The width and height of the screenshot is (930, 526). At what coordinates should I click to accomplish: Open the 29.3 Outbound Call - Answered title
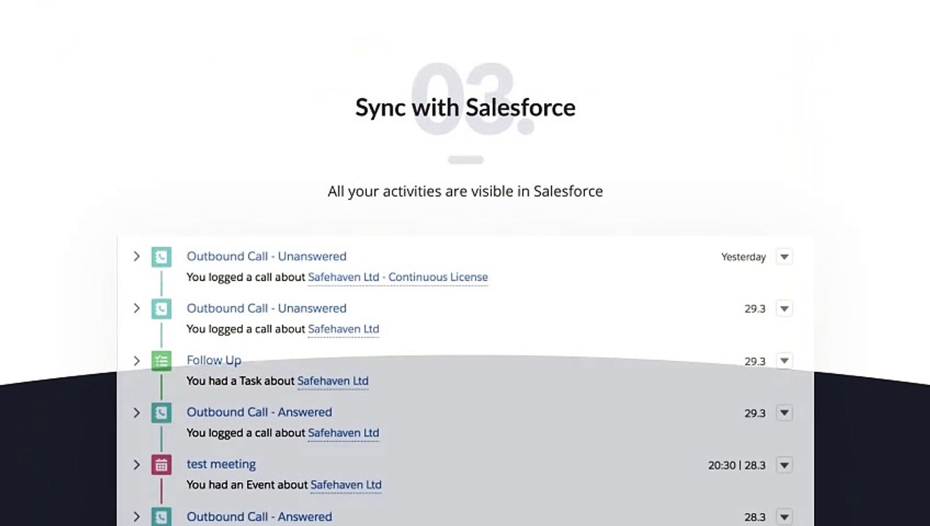click(x=259, y=412)
